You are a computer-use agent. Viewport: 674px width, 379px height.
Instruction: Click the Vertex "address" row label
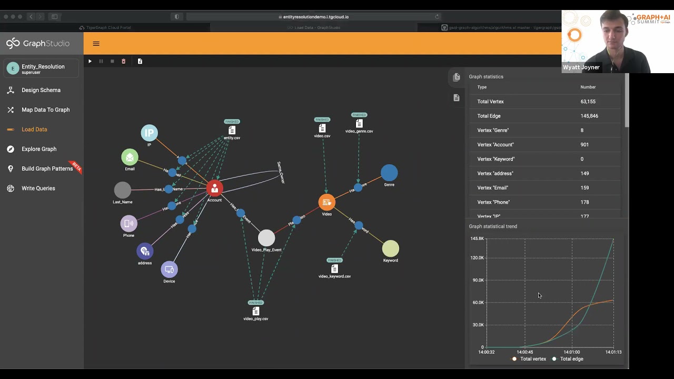coord(495,173)
